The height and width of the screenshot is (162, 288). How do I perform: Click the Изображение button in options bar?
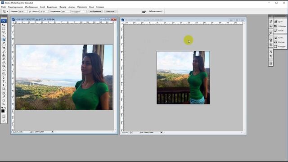pyautogui.click(x=95, y=11)
